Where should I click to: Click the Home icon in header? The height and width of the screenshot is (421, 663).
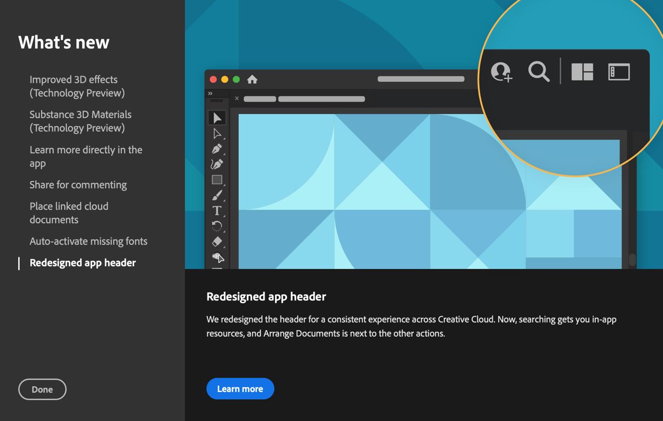coord(252,79)
